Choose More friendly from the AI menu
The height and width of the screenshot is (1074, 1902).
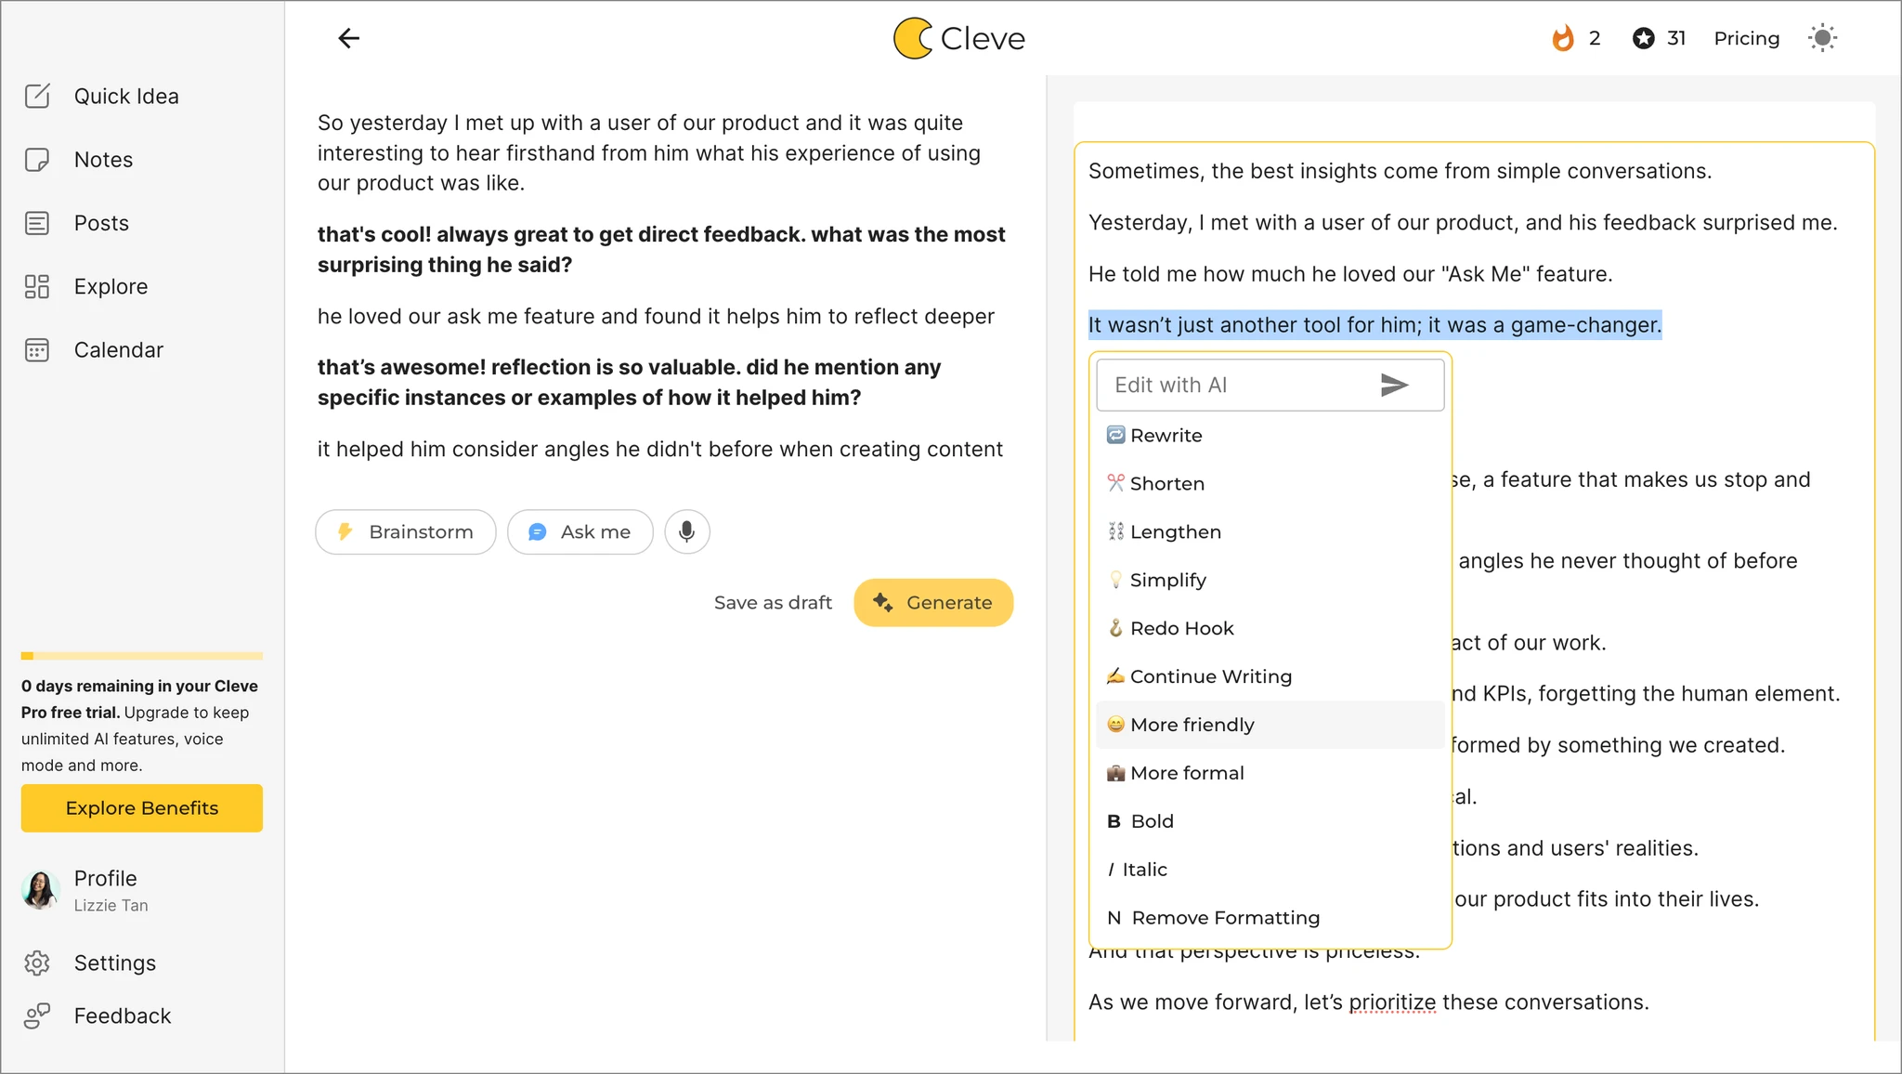pyautogui.click(x=1192, y=725)
